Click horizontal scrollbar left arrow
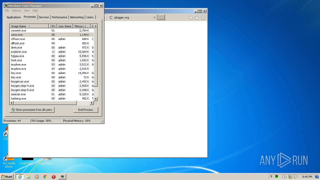 (11, 103)
